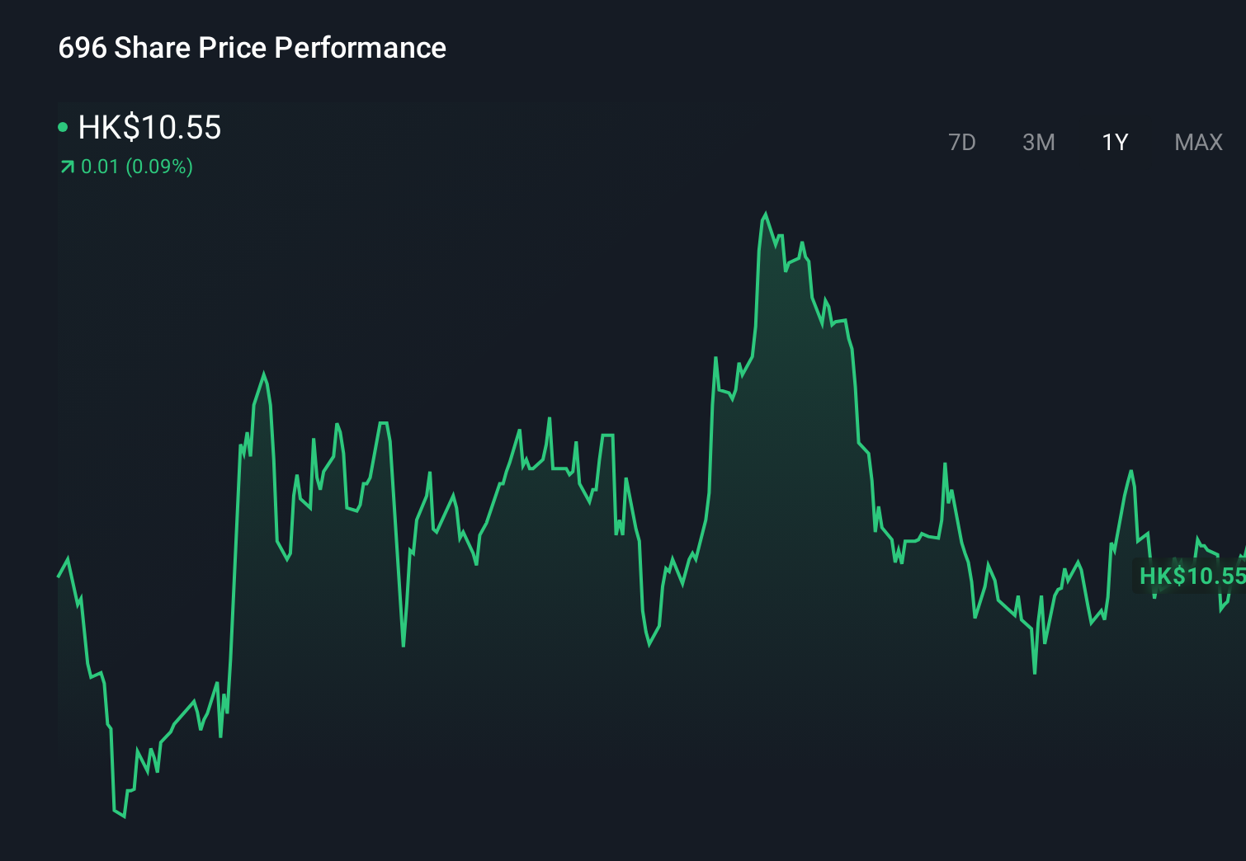Click the HK$10.55 label on the chart edge

[1192, 576]
